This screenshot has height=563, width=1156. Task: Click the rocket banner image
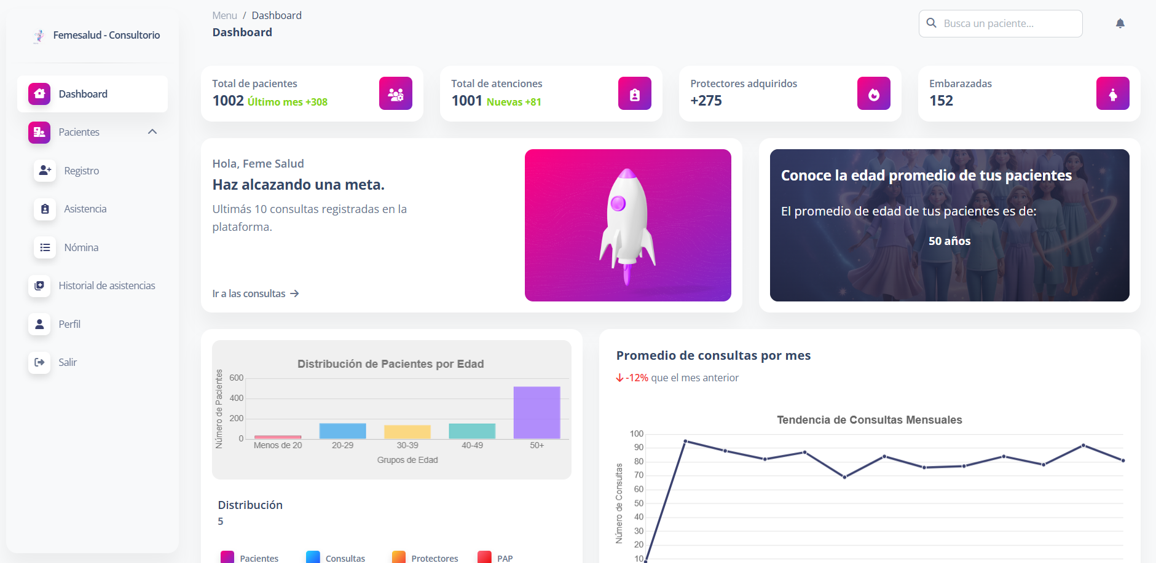pyautogui.click(x=627, y=225)
